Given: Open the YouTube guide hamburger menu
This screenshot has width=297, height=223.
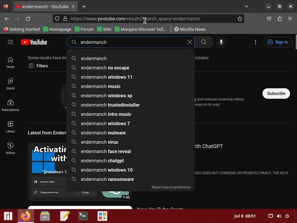Looking at the screenshot, I should [x=10, y=42].
